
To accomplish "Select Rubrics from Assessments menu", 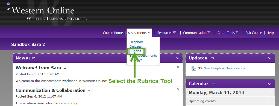I will (x=135, y=51).
